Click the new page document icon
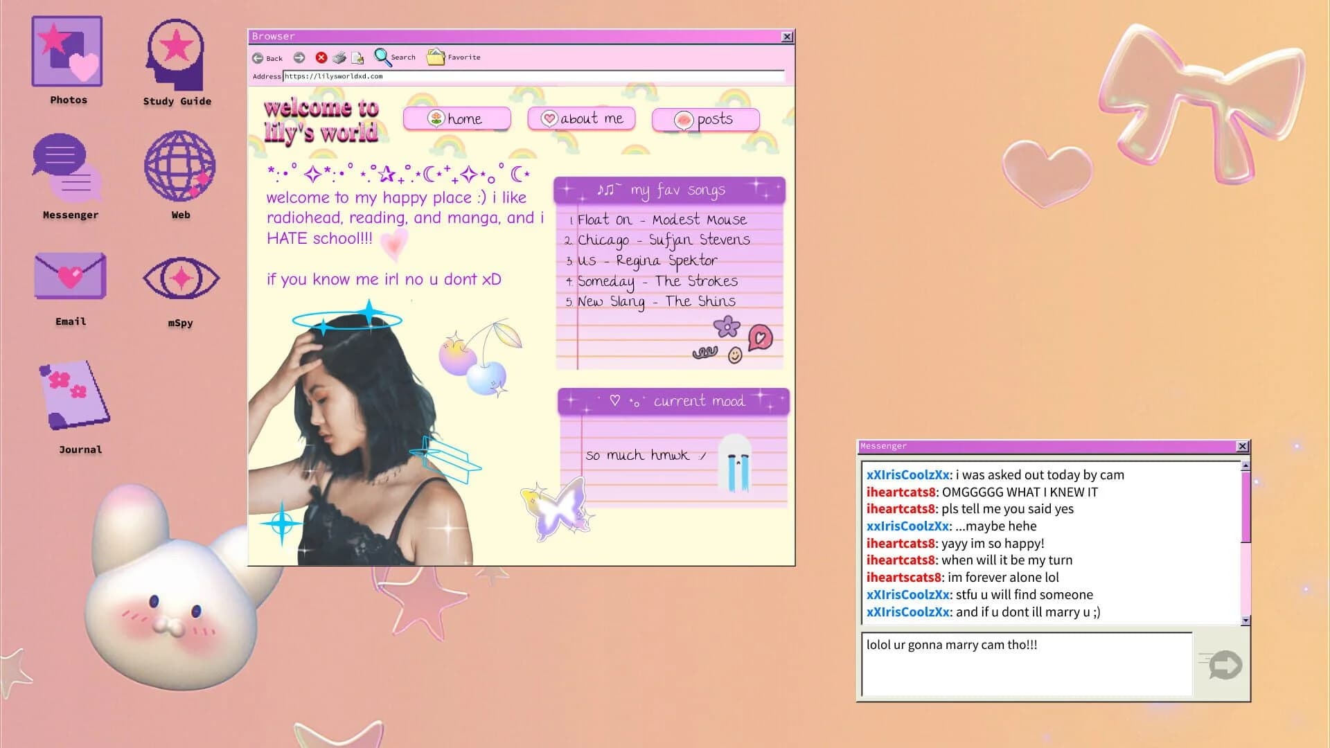The image size is (1330, 748). [x=357, y=57]
